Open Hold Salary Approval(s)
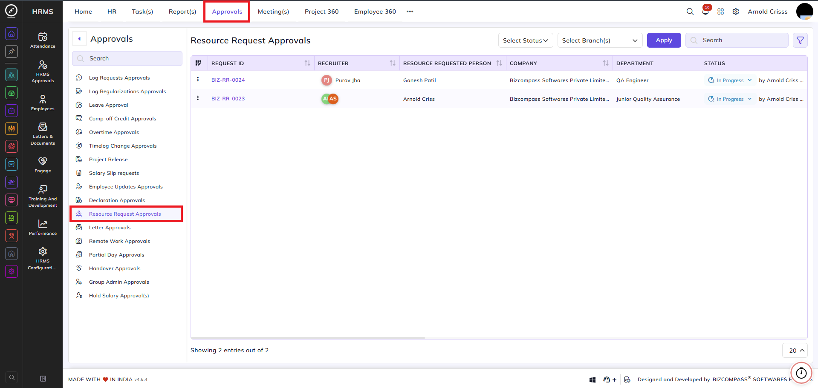This screenshot has width=818, height=388. (x=119, y=296)
